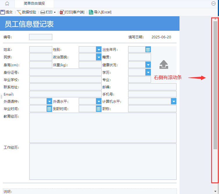Click the 填写日期 value 2025-06-20
The image size is (219, 194).
click(x=161, y=37)
